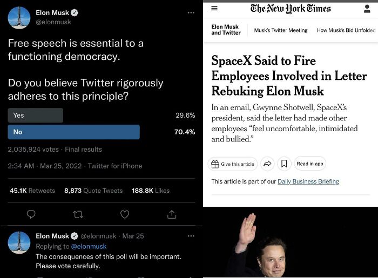
Task: Open the Musk's Twitter Meeting tab
Action: 281,30
